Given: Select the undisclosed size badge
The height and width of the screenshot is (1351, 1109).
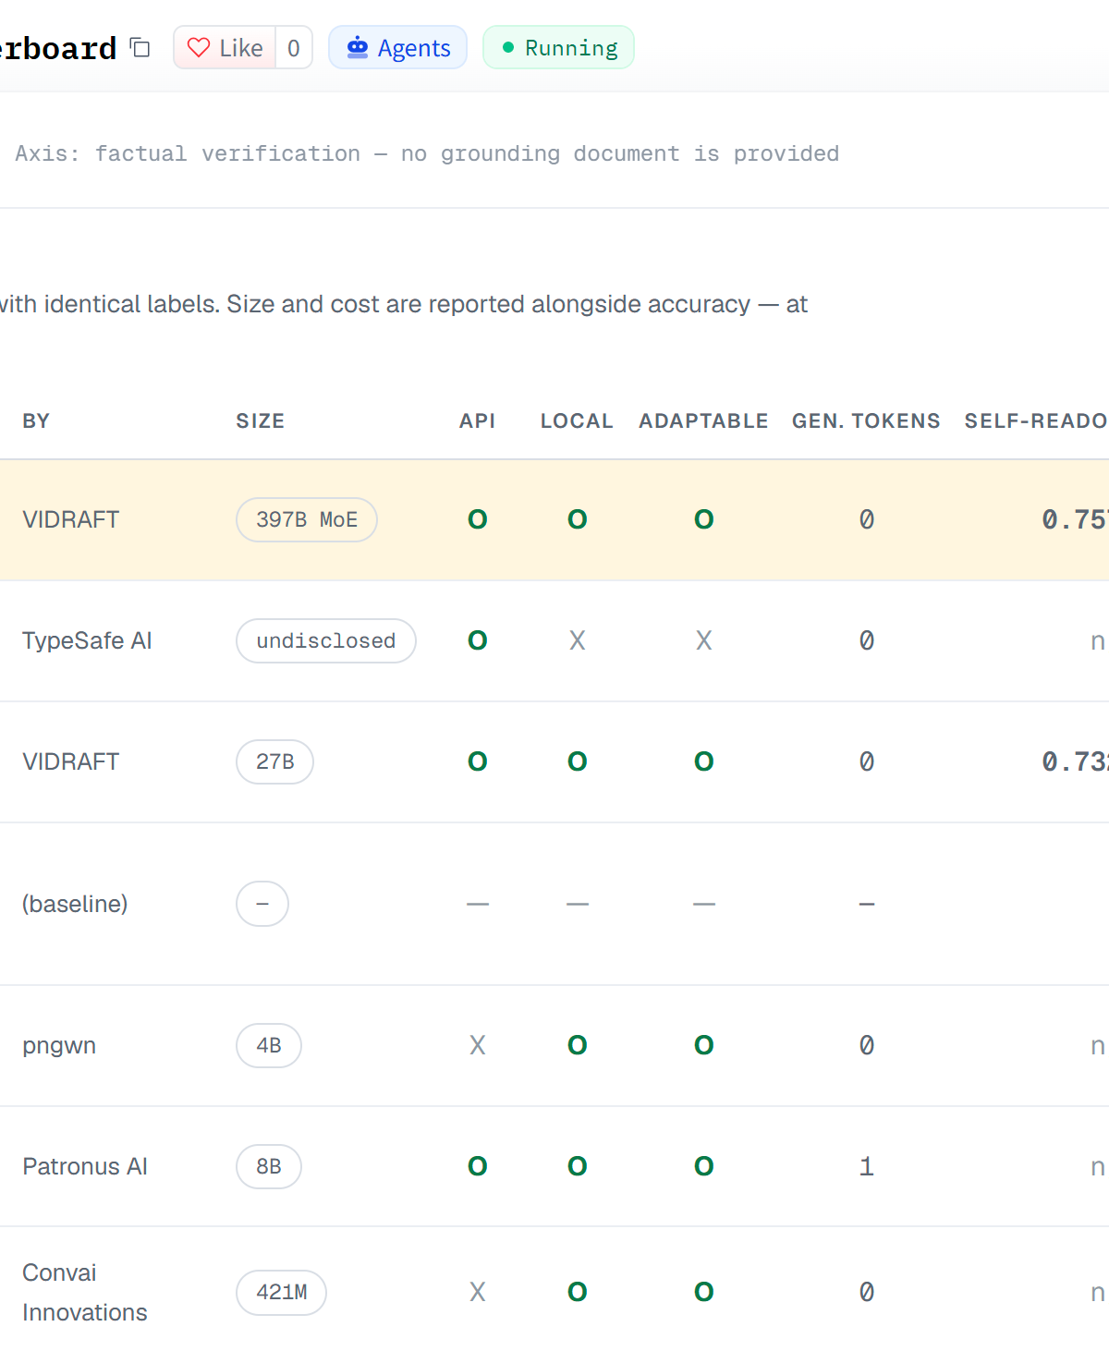Looking at the screenshot, I should tap(326, 640).
